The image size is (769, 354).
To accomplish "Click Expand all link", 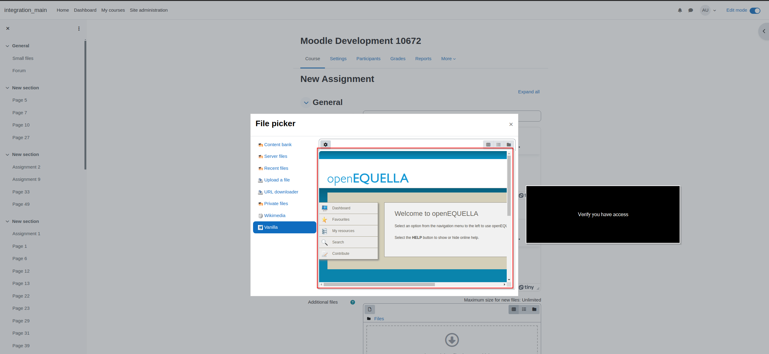I will (529, 92).
